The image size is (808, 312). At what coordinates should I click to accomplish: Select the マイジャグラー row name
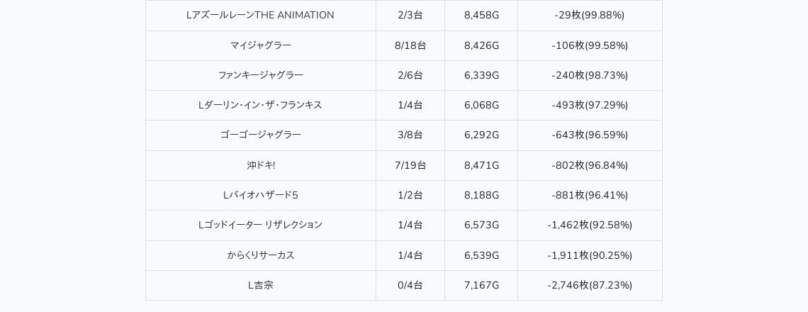(260, 45)
